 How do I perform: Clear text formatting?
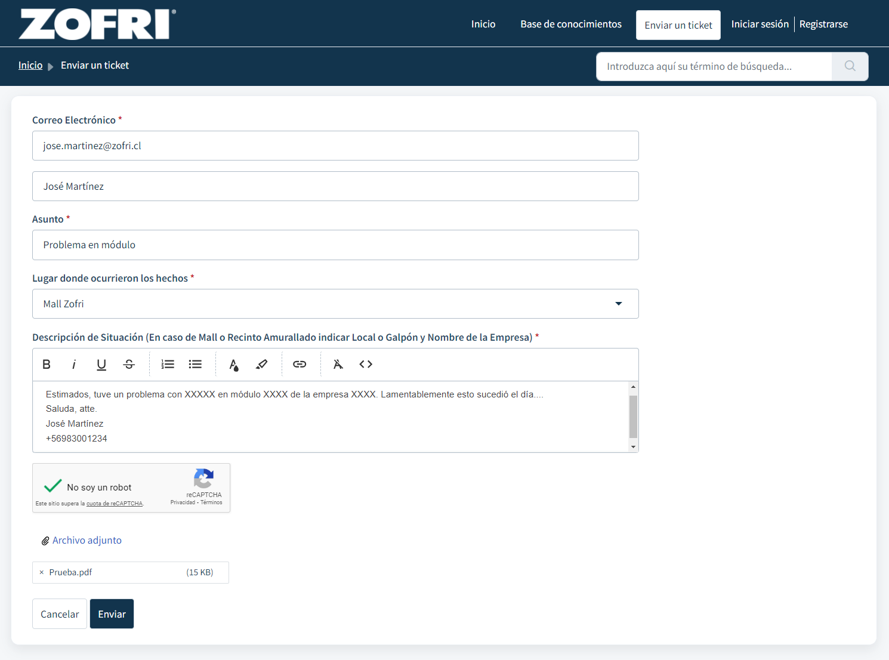[x=338, y=364]
